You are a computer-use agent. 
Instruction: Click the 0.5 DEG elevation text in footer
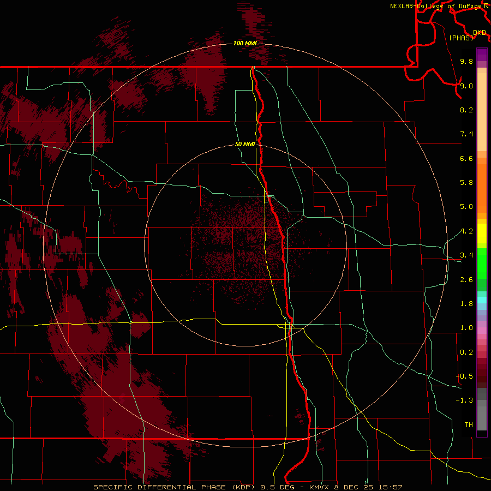coord(277,487)
